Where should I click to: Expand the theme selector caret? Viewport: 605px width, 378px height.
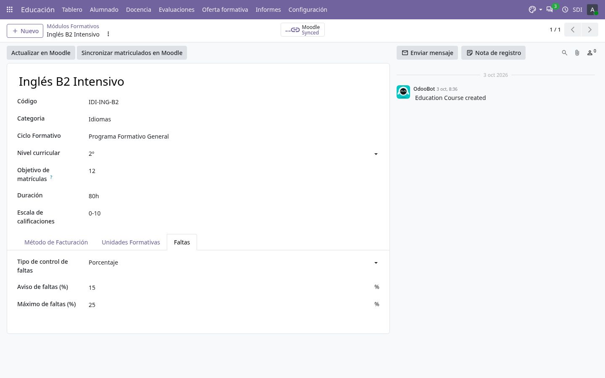541,10
